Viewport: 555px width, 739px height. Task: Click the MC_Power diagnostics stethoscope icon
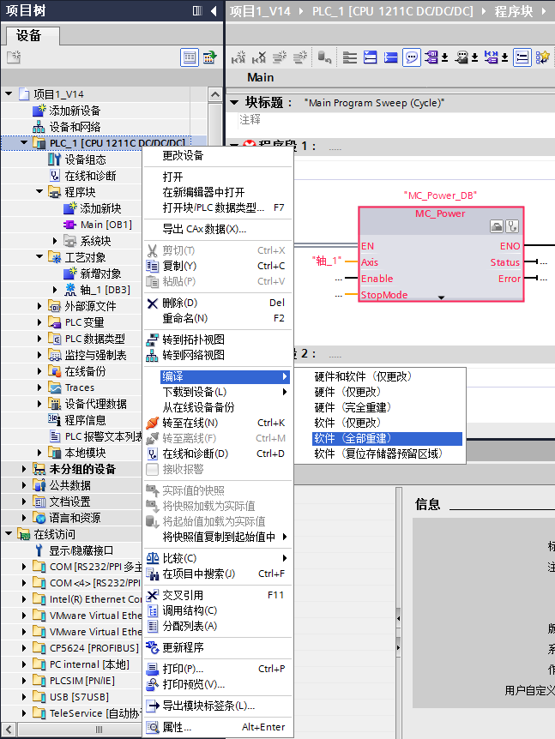(512, 226)
